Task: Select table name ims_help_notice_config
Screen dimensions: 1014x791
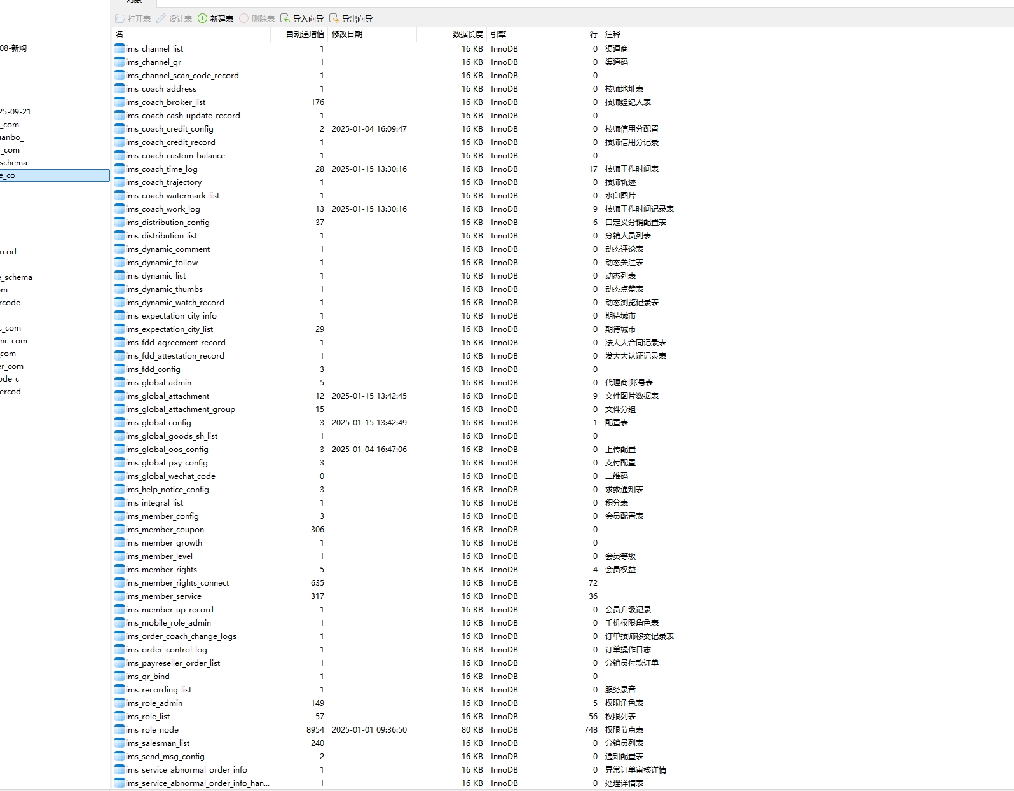Action: (x=167, y=489)
